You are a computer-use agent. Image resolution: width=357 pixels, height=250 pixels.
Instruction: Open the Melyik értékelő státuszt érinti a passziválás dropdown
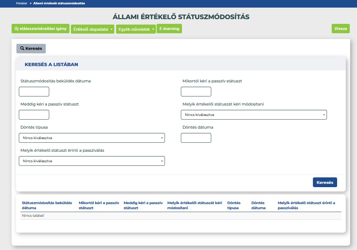tap(92, 161)
